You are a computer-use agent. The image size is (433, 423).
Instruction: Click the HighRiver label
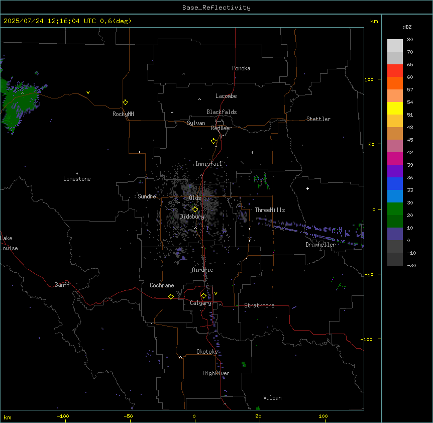(216, 373)
